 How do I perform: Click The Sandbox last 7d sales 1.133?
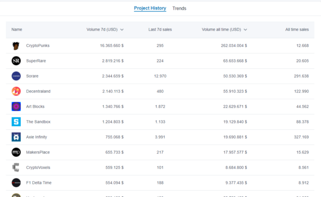coord(160,122)
